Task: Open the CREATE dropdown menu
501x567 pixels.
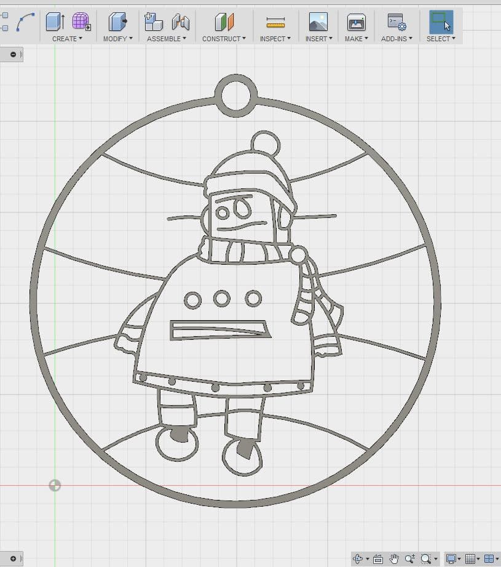Action: 67,39
